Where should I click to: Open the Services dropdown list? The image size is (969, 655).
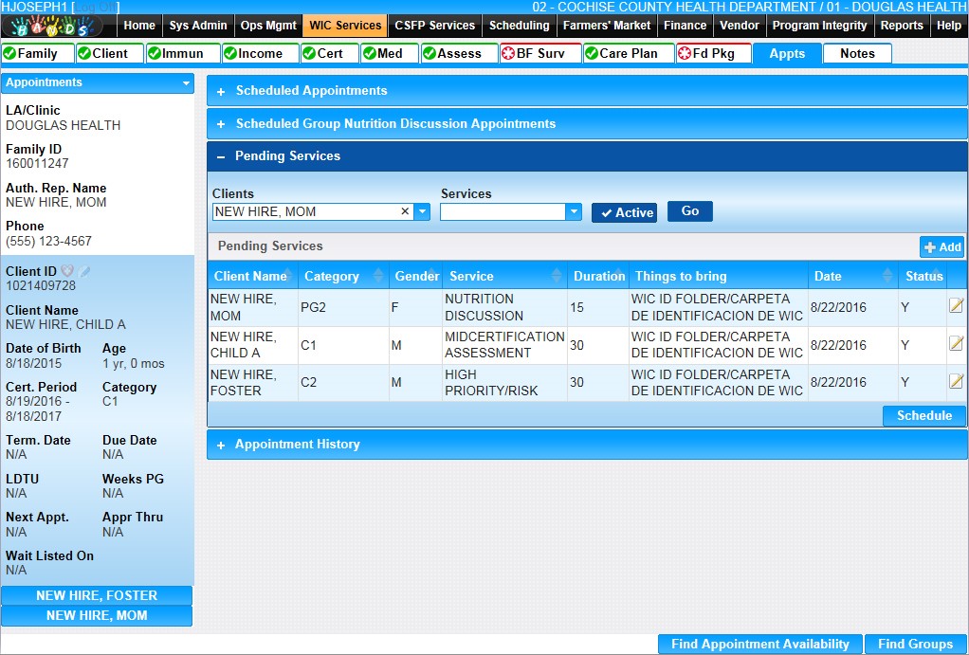pos(574,212)
